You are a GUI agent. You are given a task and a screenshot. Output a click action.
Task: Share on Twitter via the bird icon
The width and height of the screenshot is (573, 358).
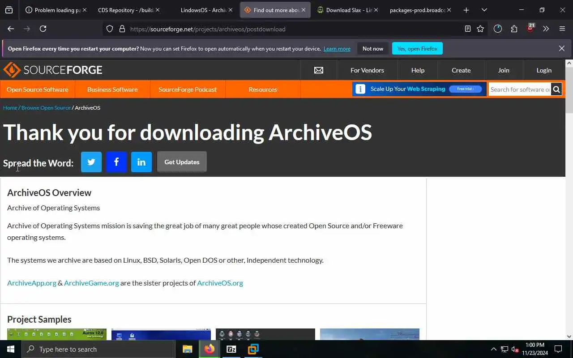pyautogui.click(x=91, y=162)
